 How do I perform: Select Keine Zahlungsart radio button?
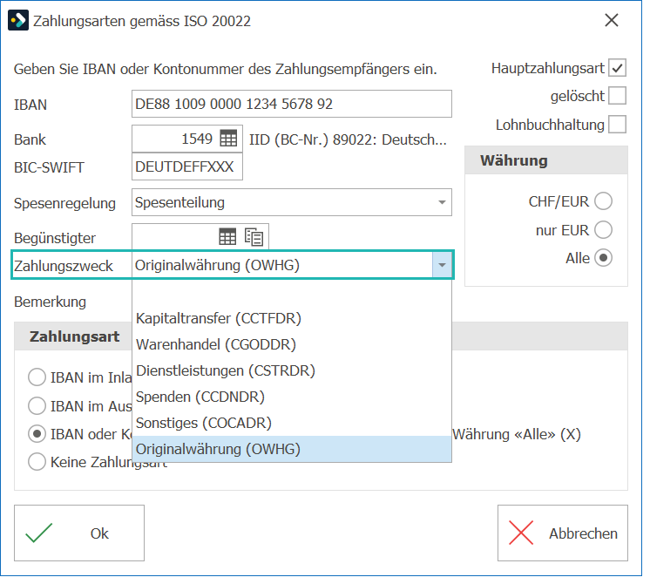pyautogui.click(x=37, y=462)
